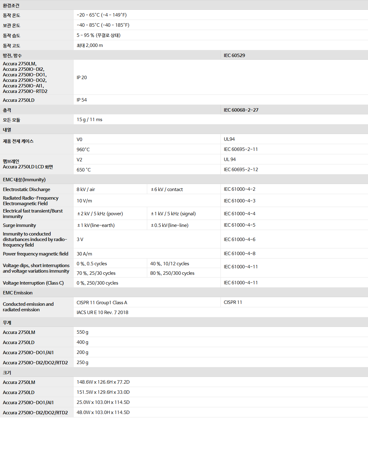The width and height of the screenshot is (368, 460).
Task: Click the '방진, 방수' section header
Action: tap(12, 56)
